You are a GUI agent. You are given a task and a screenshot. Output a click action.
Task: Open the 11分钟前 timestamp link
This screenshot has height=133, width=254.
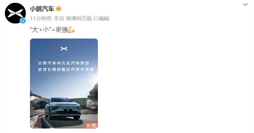(41, 18)
